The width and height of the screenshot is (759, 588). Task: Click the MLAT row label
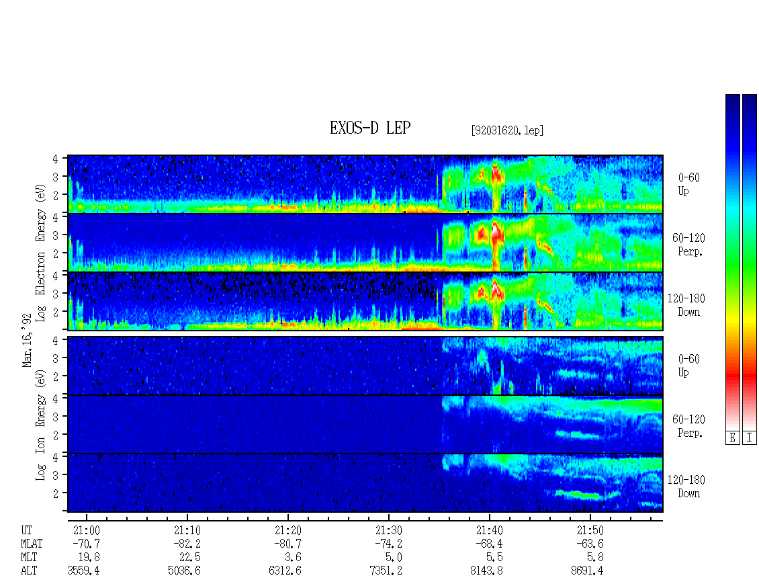[32, 544]
